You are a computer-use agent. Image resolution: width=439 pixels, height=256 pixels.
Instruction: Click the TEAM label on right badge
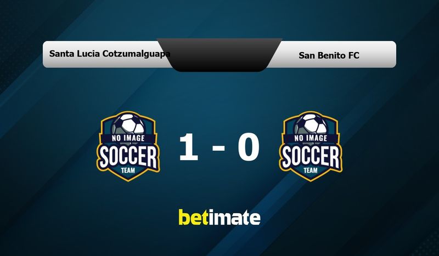point(311,170)
